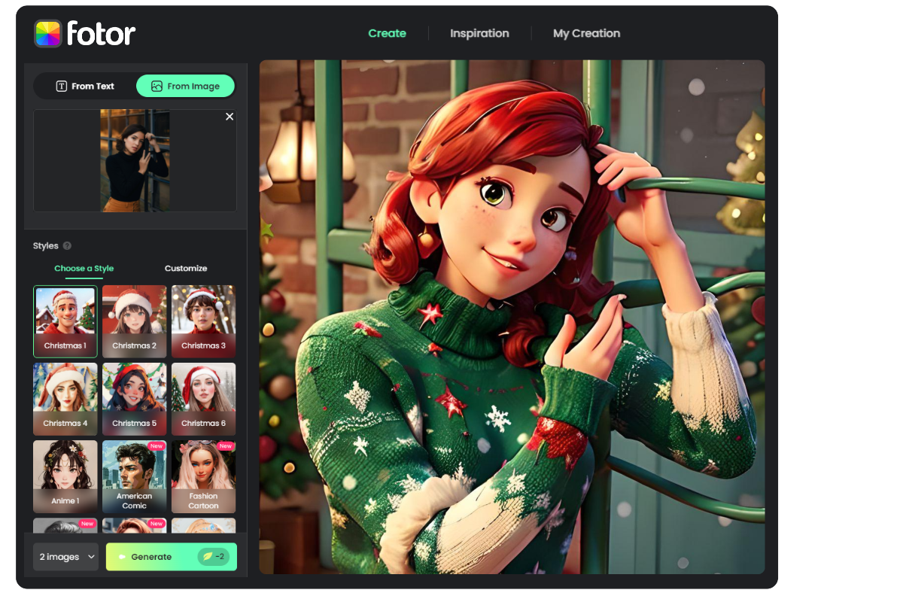Click the New badge on American Comic style
This screenshot has height=602, width=903.
(x=157, y=445)
